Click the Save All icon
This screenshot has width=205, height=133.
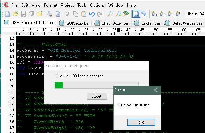tap(31, 14)
